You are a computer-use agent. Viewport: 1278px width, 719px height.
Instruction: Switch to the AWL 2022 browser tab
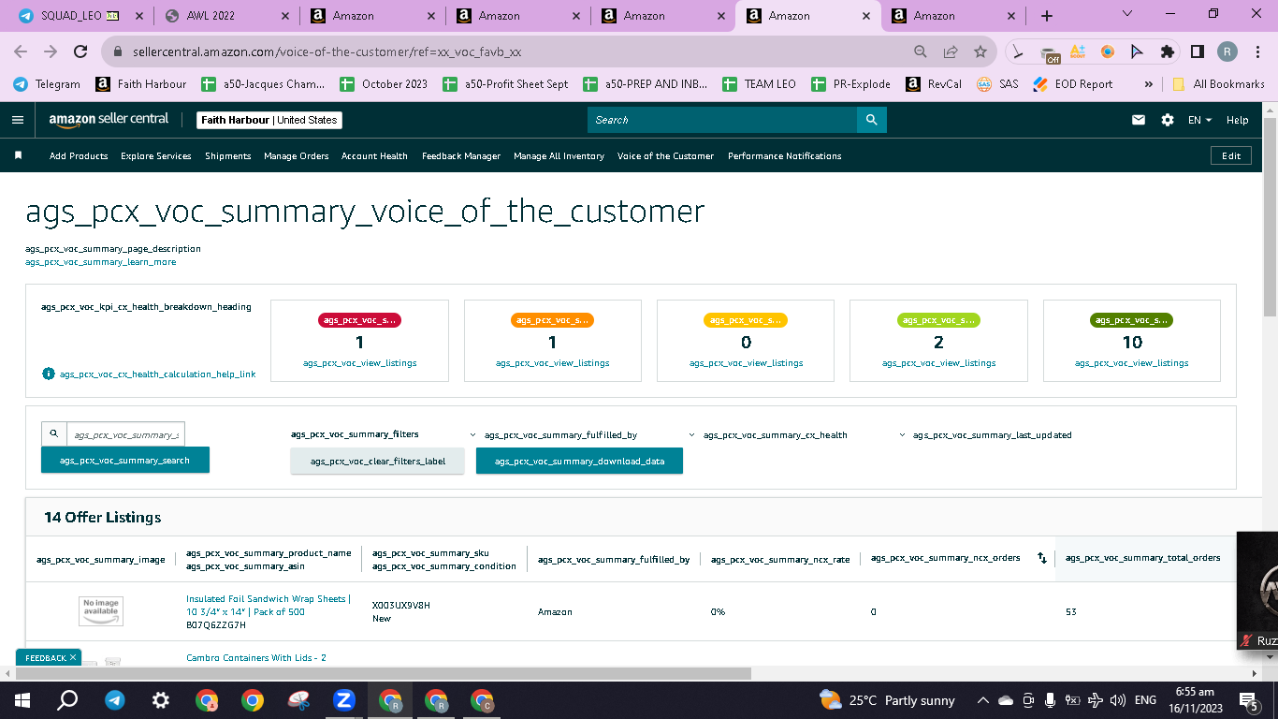(228, 16)
